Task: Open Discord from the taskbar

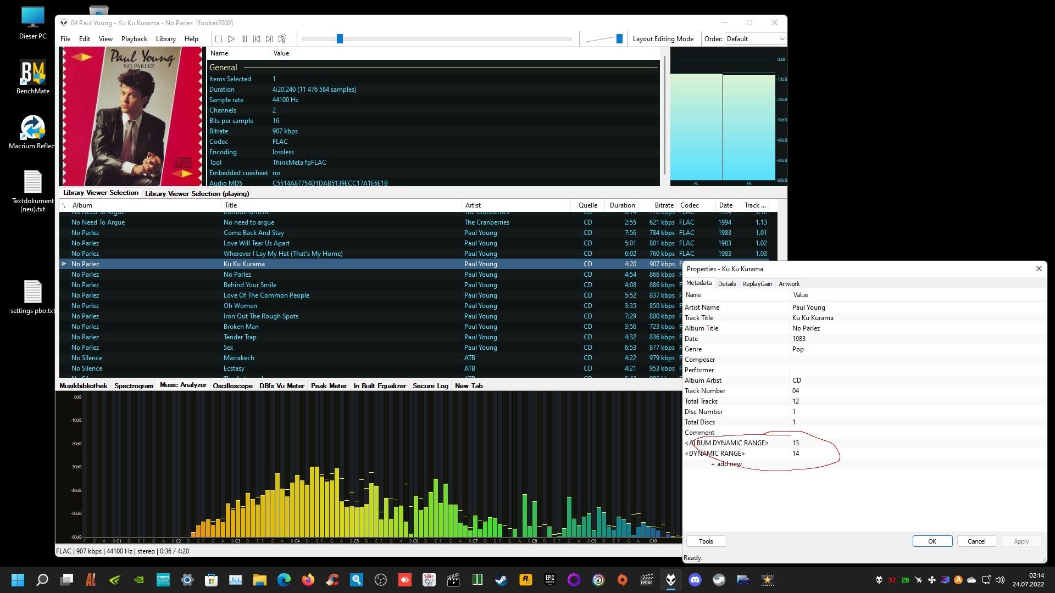Action: pyautogui.click(x=695, y=580)
